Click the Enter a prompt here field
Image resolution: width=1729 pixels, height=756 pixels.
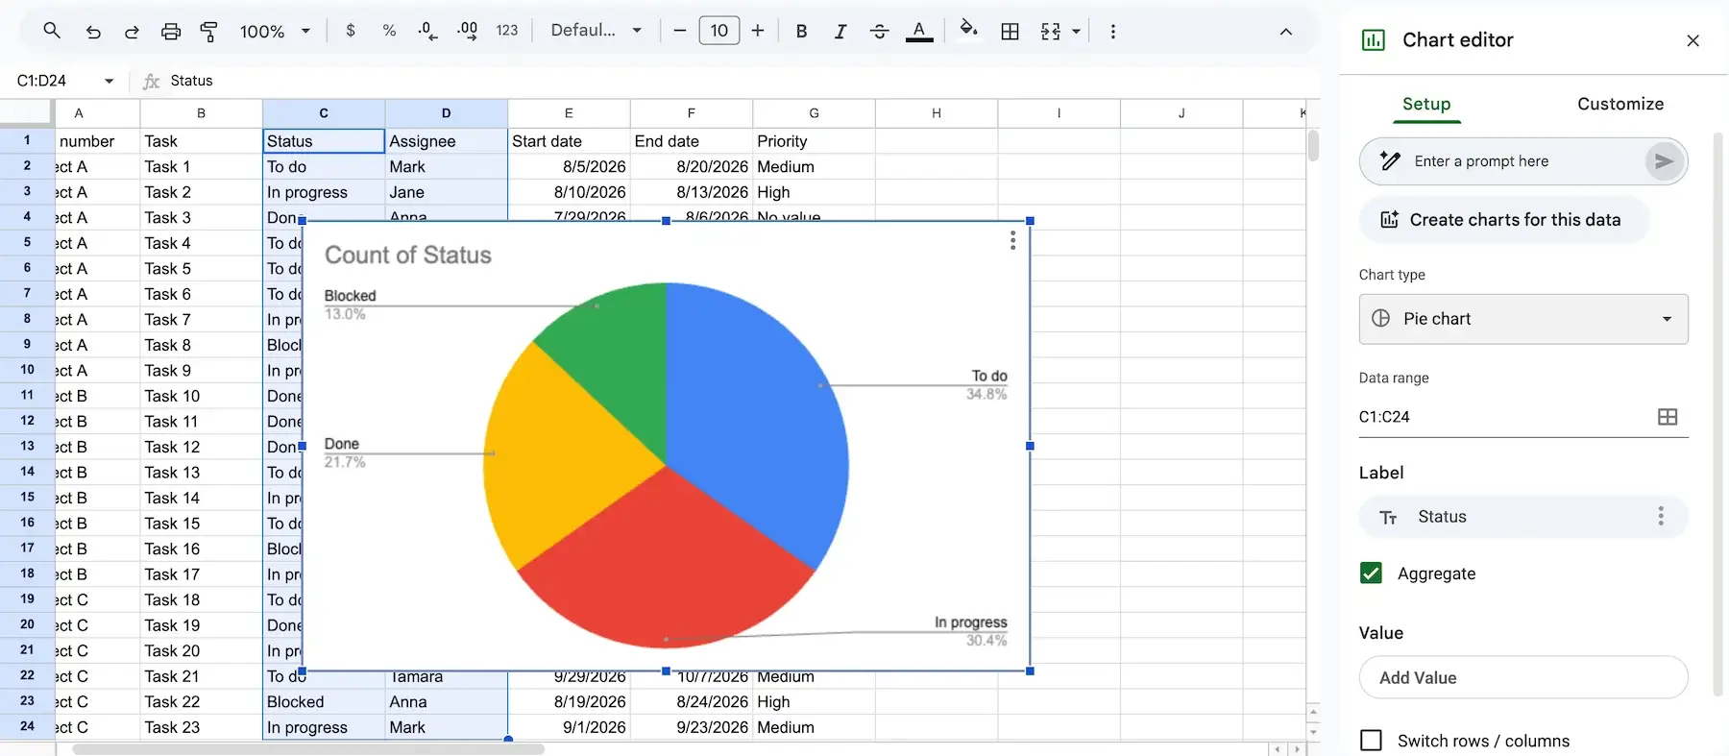[1525, 161]
